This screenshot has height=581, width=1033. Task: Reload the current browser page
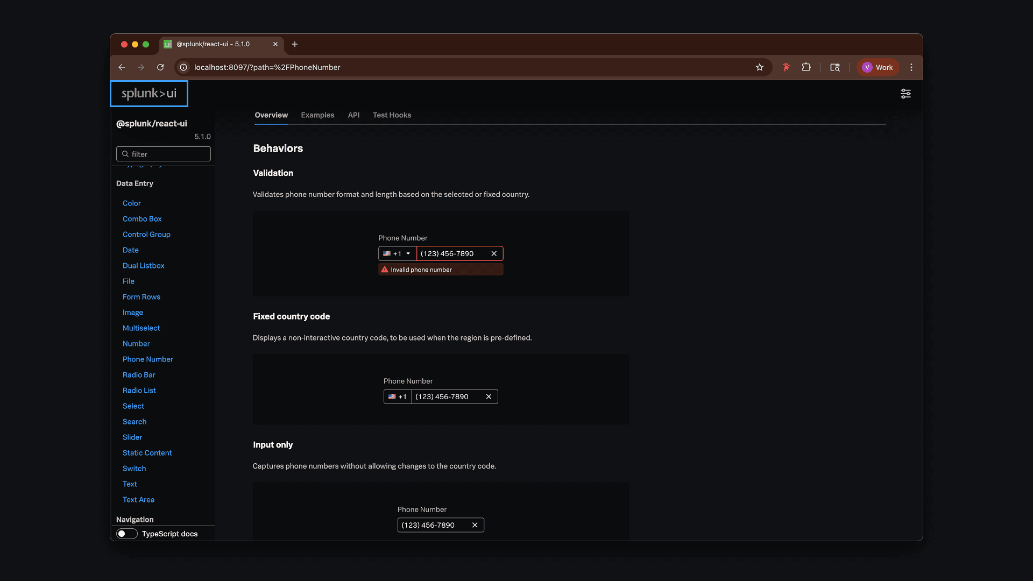[x=160, y=67]
